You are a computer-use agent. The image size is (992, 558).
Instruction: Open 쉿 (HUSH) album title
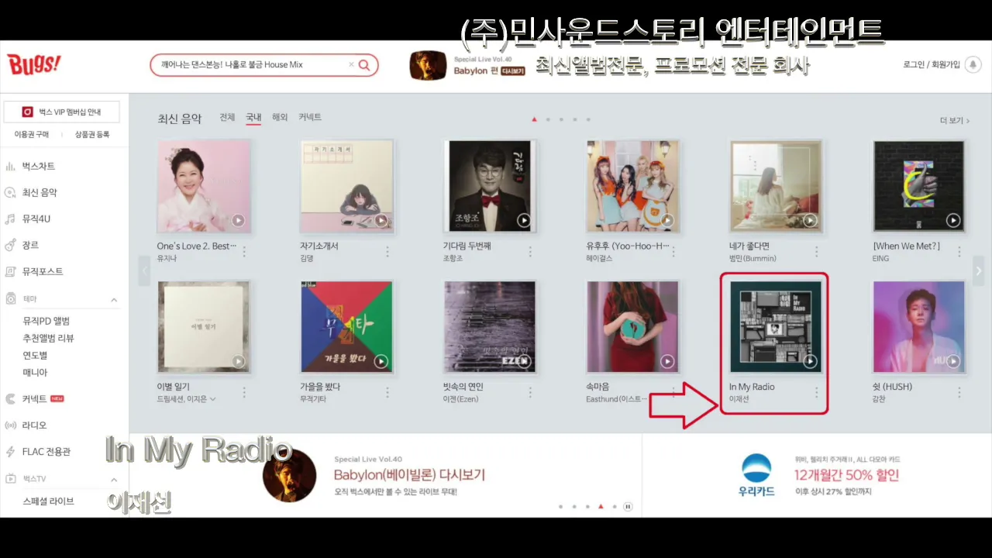coord(892,387)
